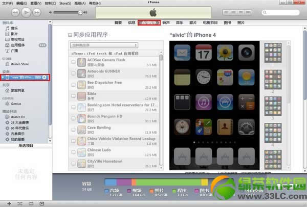Check the ACDSee Camera Flash checkbox
307x207 pixels.
click(x=73, y=62)
